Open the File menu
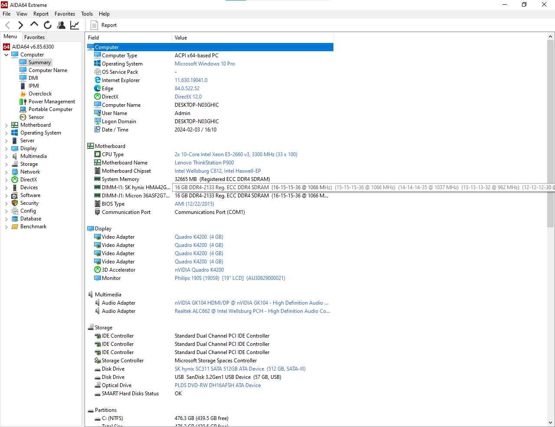This screenshot has height=427, width=555. pos(7,14)
